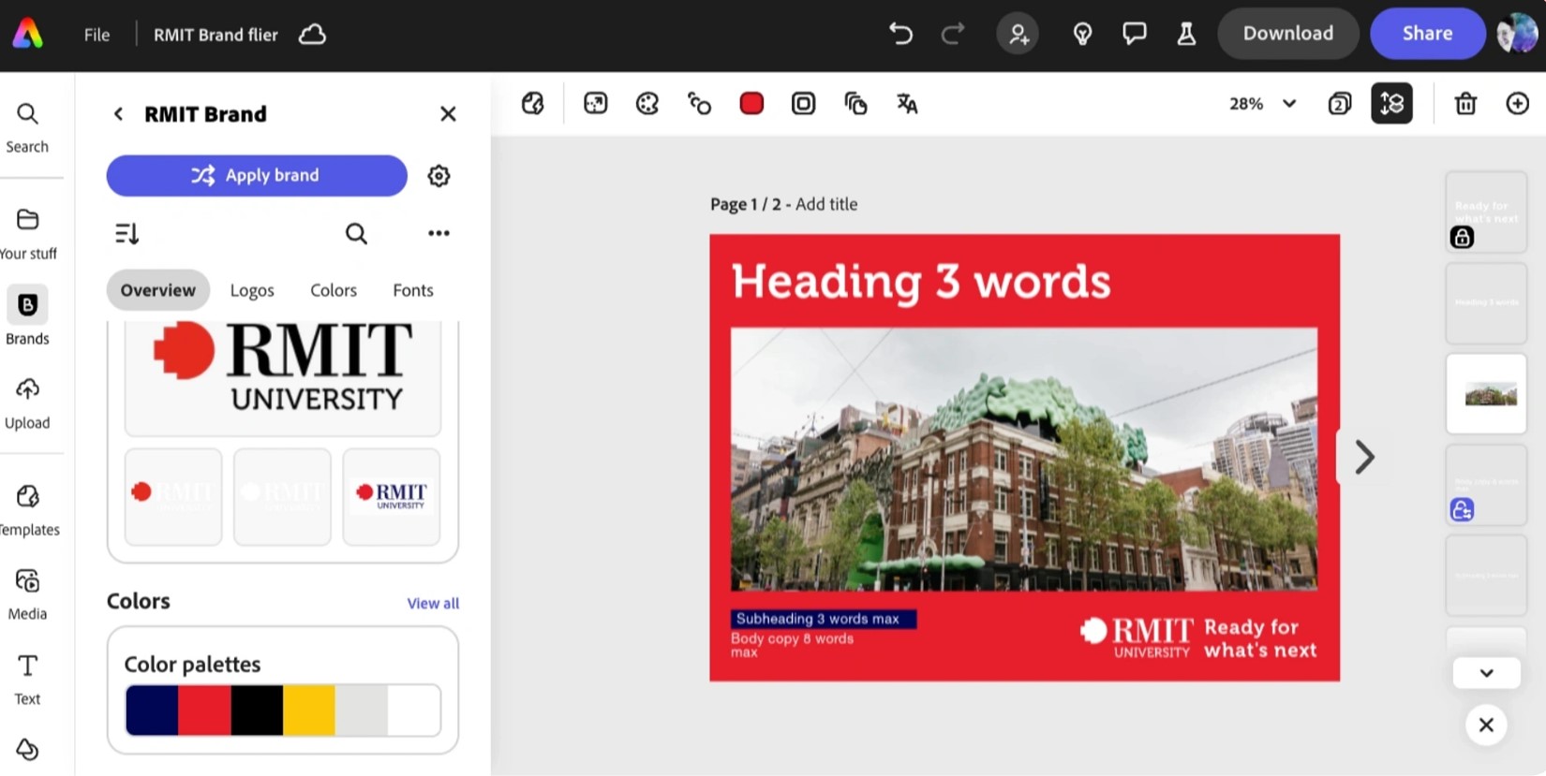Select the red-dot white-text RMIT logo thumbnail
Screen dimensions: 1546x776
[173, 496]
